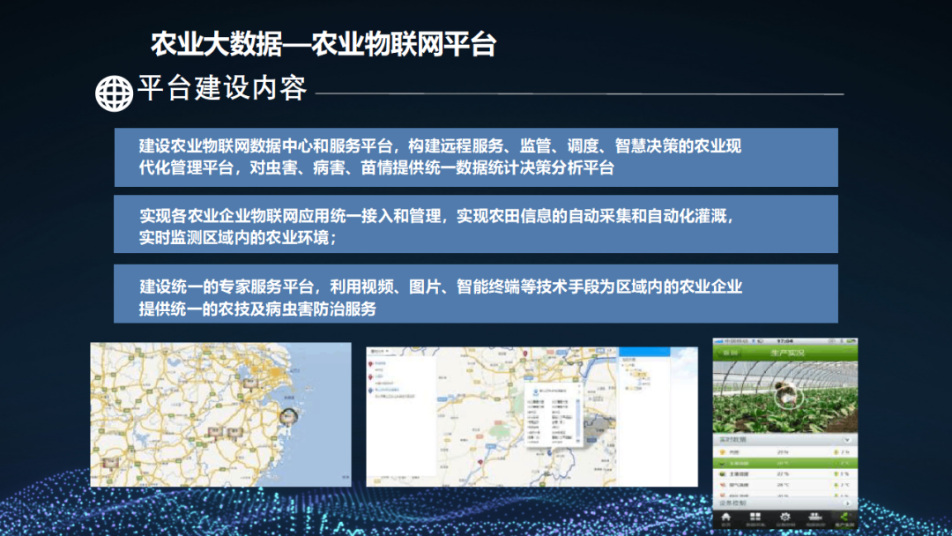Click the blue marker icon in the map popup header
The image size is (952, 536).
coord(536,390)
